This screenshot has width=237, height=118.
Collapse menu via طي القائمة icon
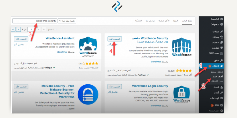222,111
